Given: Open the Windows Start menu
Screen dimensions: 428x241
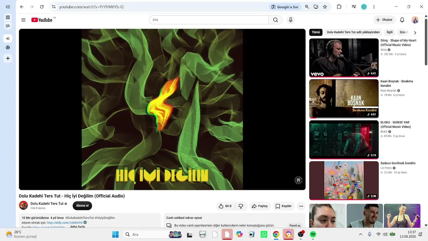Looking at the screenshot, I should (115, 234).
